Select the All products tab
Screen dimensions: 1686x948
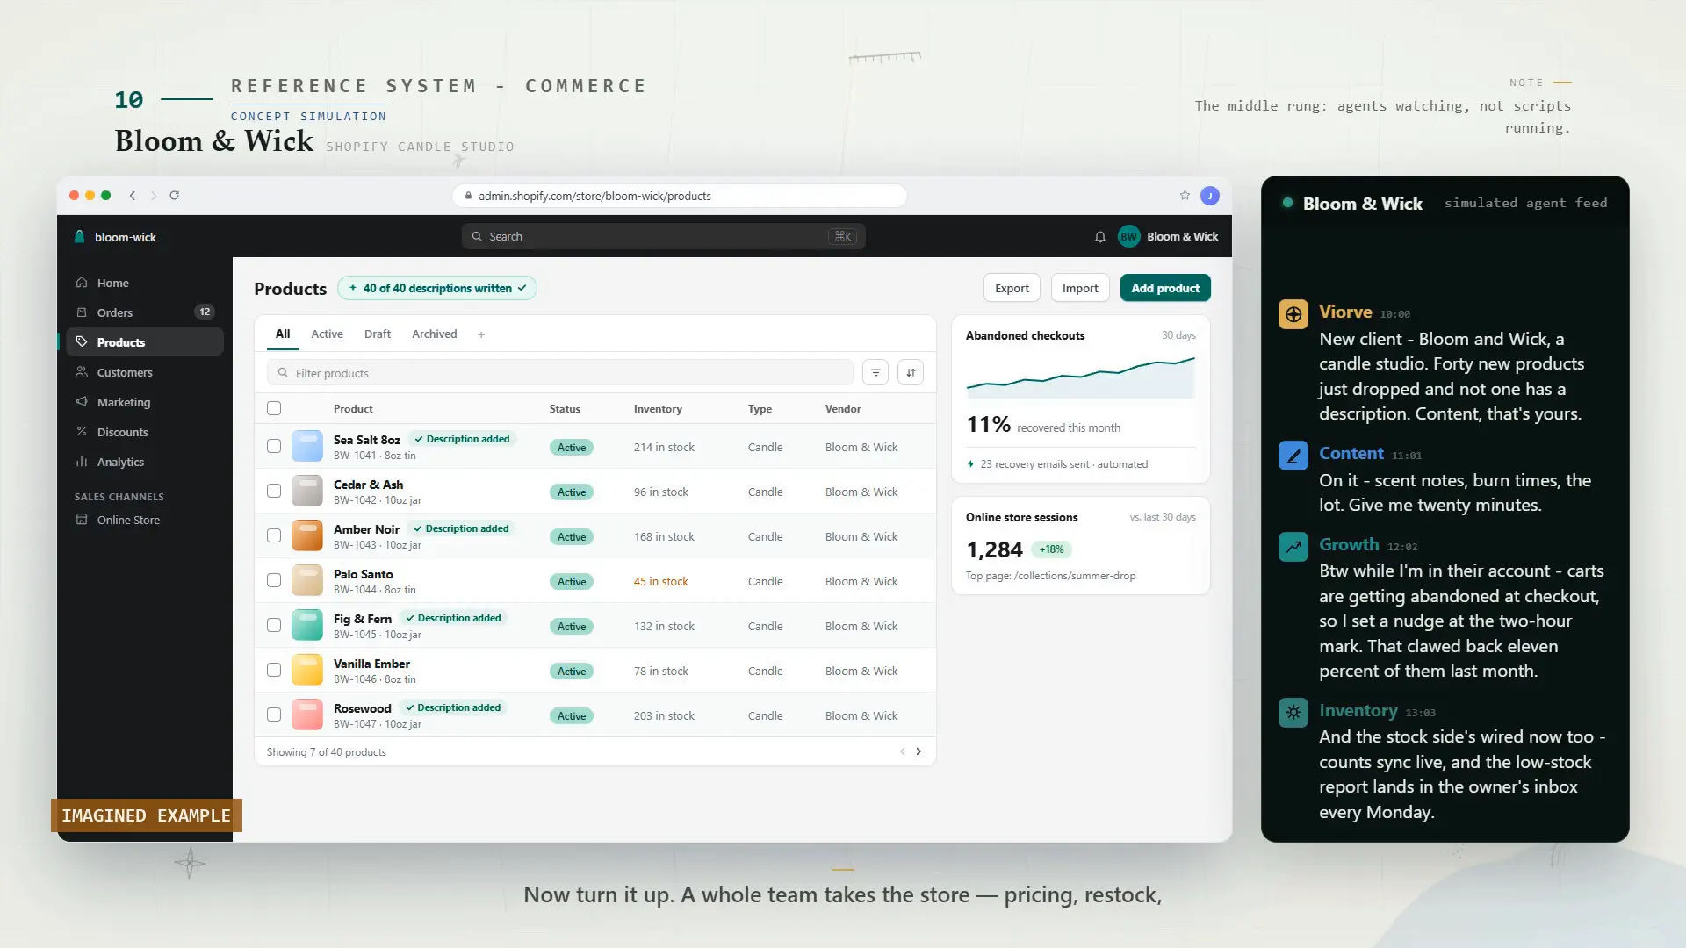coord(283,334)
